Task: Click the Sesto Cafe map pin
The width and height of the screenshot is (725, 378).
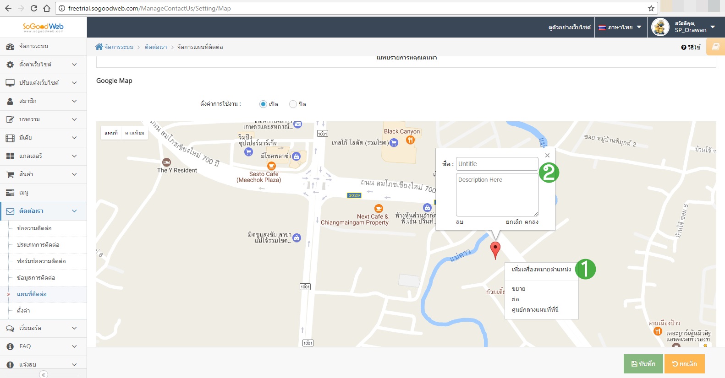Action: 271,166
